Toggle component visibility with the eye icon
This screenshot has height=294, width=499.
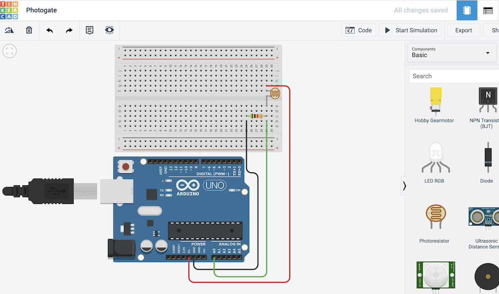[109, 30]
